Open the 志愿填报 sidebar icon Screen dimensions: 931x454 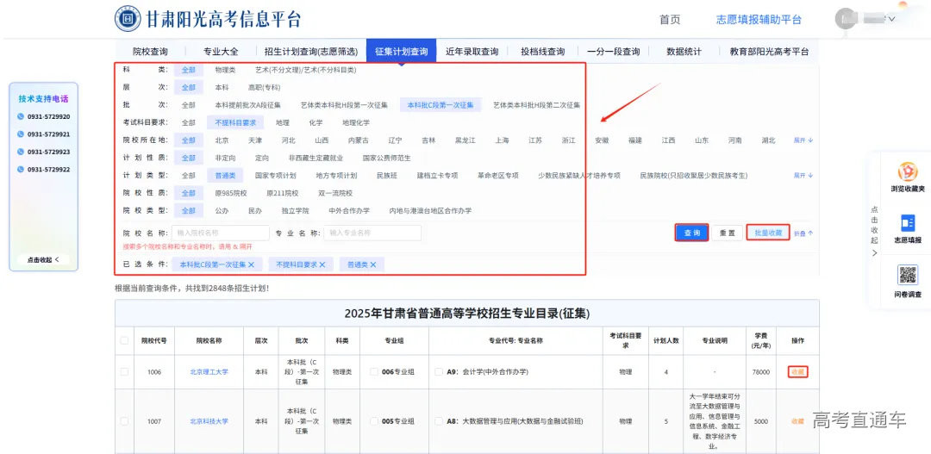(907, 222)
